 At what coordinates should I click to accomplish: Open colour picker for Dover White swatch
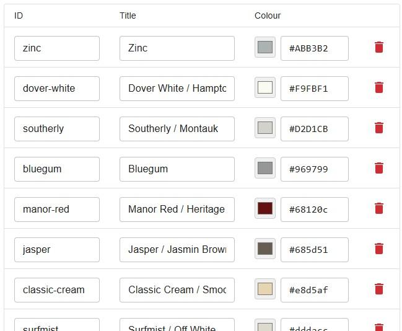coord(265,87)
